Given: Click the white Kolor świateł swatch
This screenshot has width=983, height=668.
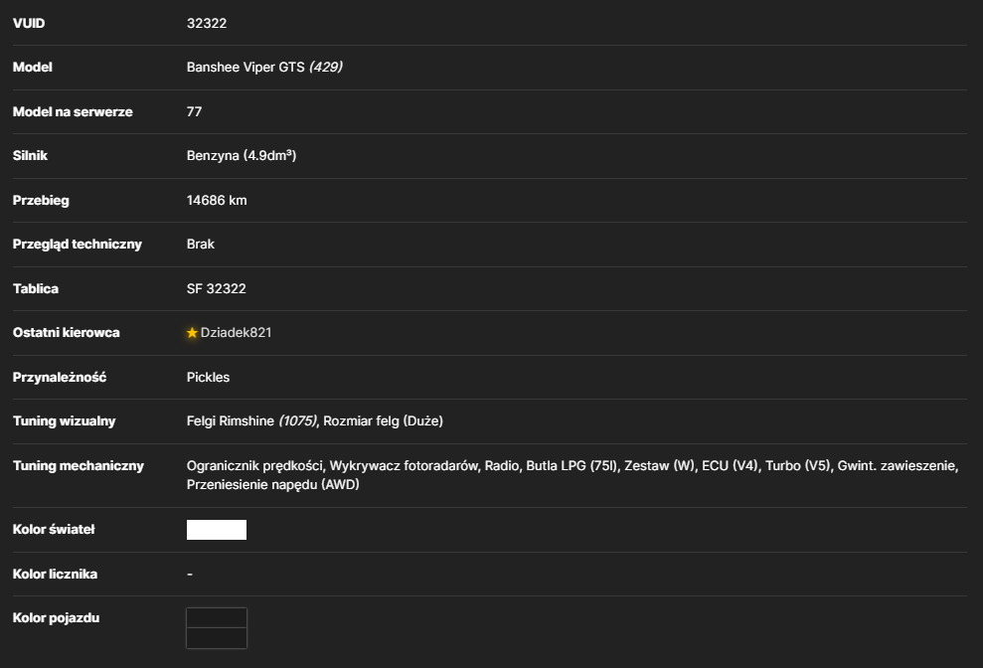Looking at the screenshot, I should [x=217, y=530].
